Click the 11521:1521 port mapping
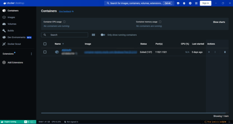 (x=161, y=52)
